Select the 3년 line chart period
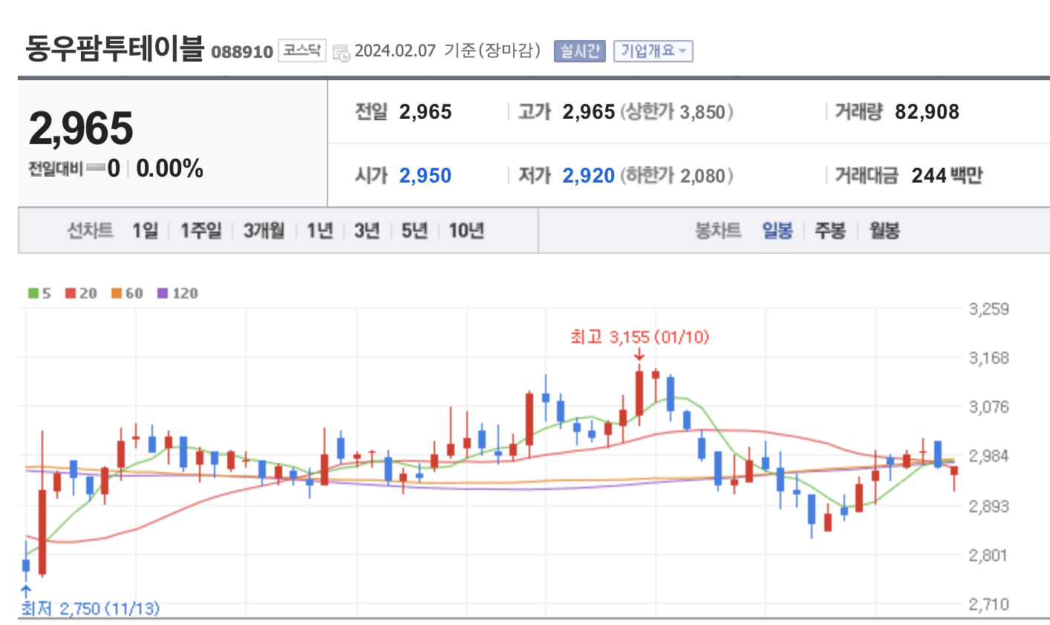This screenshot has height=625, width=1050. click(x=368, y=231)
